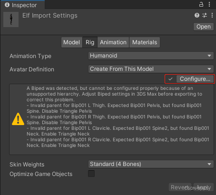Image resolution: width=216 pixels, height=195 pixels.
Task: Click the Open button
Action: (x=204, y=27)
